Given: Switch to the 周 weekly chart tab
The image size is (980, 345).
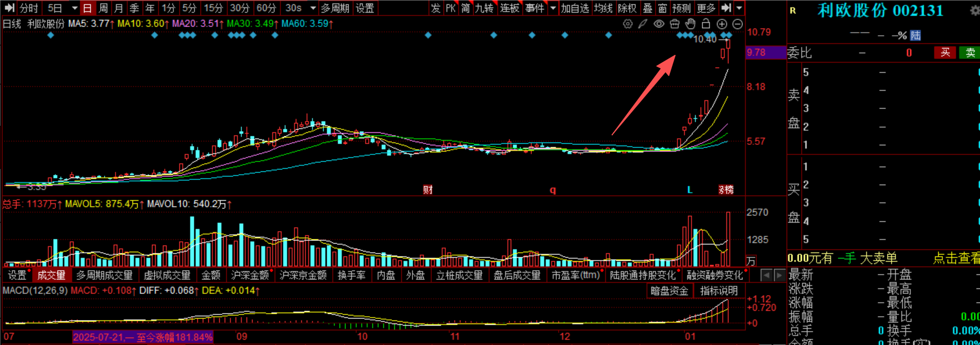Looking at the screenshot, I should pyautogui.click(x=103, y=8).
